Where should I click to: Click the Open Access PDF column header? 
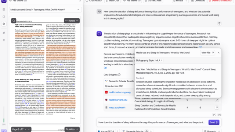(114, 86)
